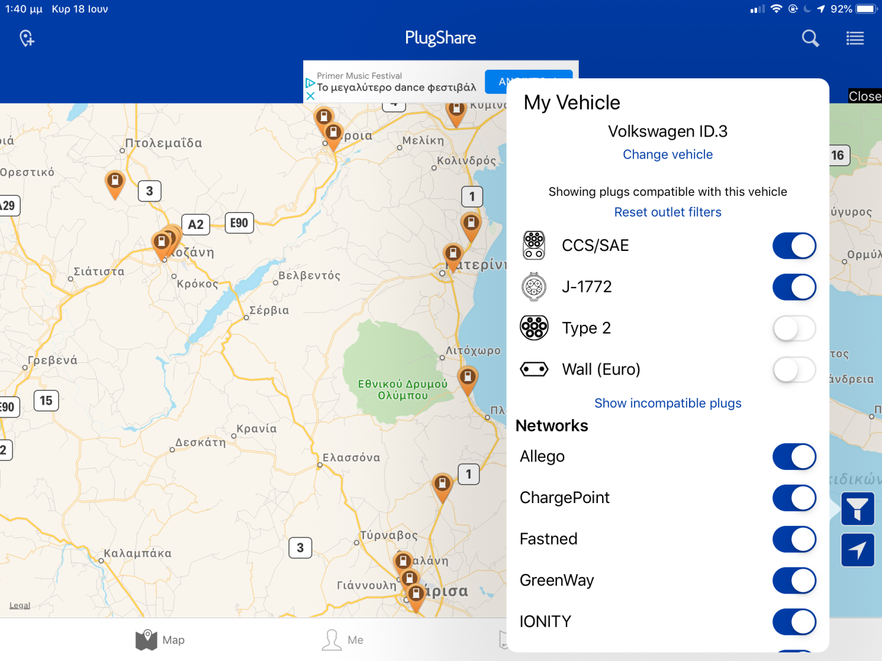Viewport: 882px width, 661px height.
Task: Switch to the Map tab
Action: tap(160, 640)
